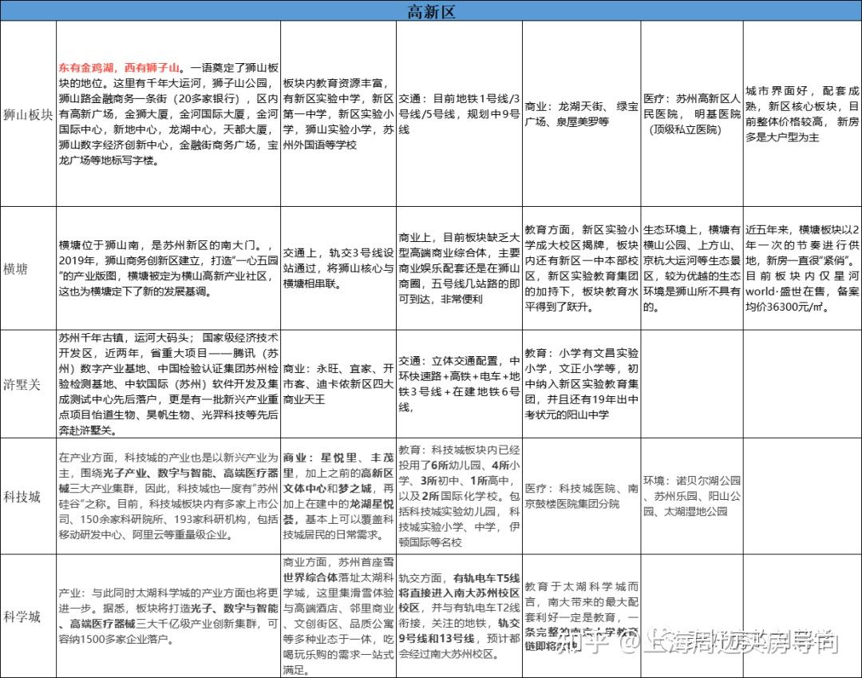Image resolution: width=862 pixels, height=678 pixels.
Task: Click cell 轨交方面，有轨电车T5线
Action: [x=459, y=616]
